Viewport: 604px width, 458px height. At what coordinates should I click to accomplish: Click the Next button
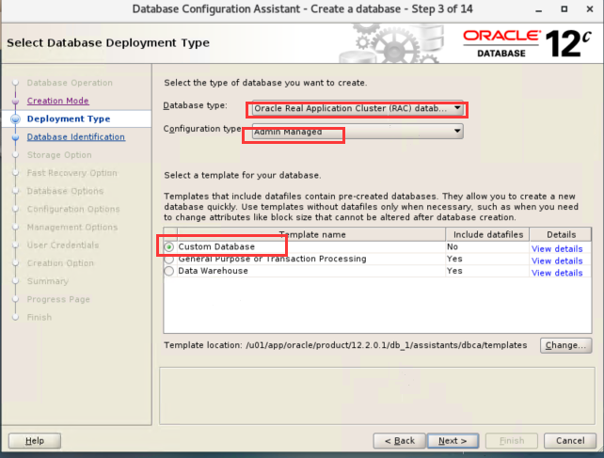click(x=453, y=441)
